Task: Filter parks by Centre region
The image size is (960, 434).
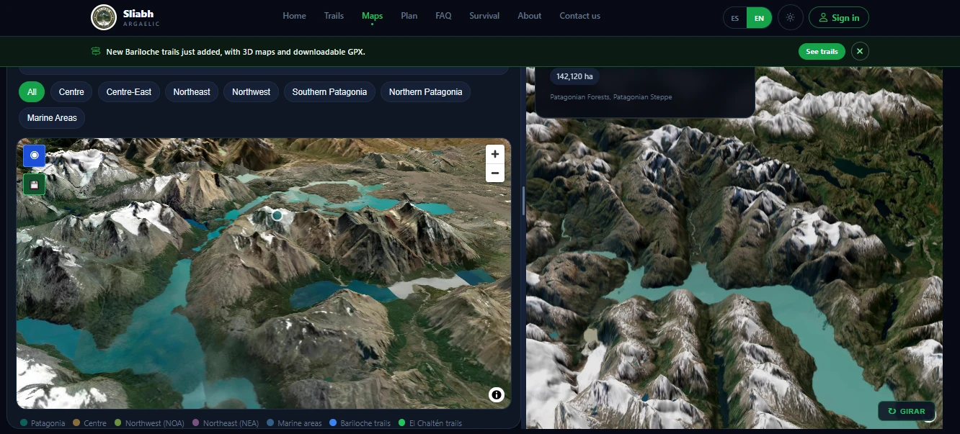Action: (x=71, y=92)
